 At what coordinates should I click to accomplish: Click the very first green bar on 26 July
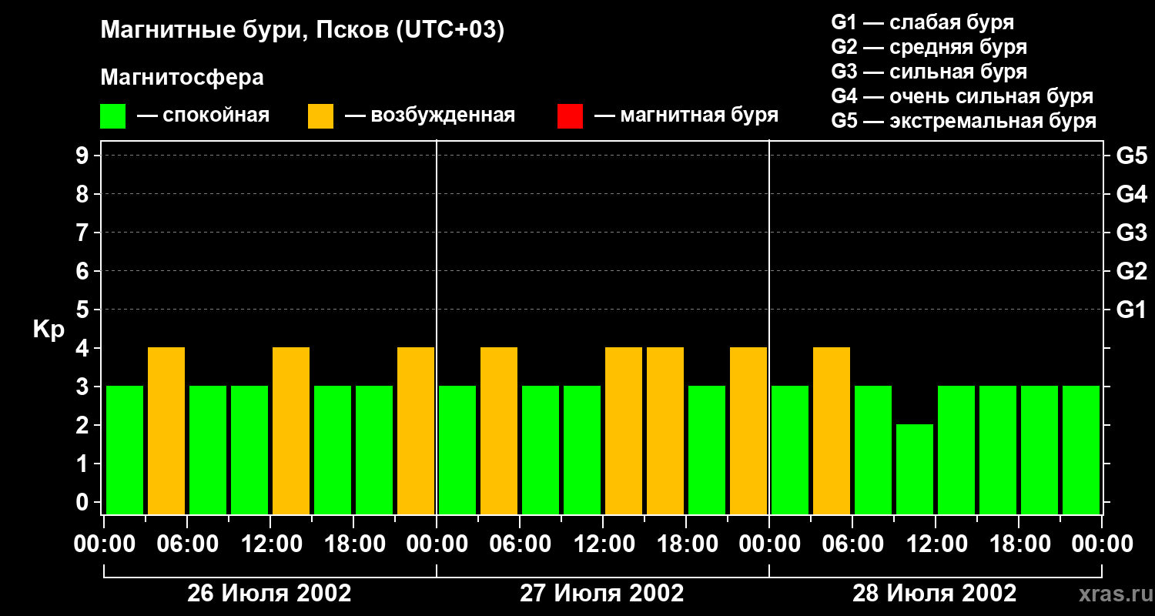(125, 449)
